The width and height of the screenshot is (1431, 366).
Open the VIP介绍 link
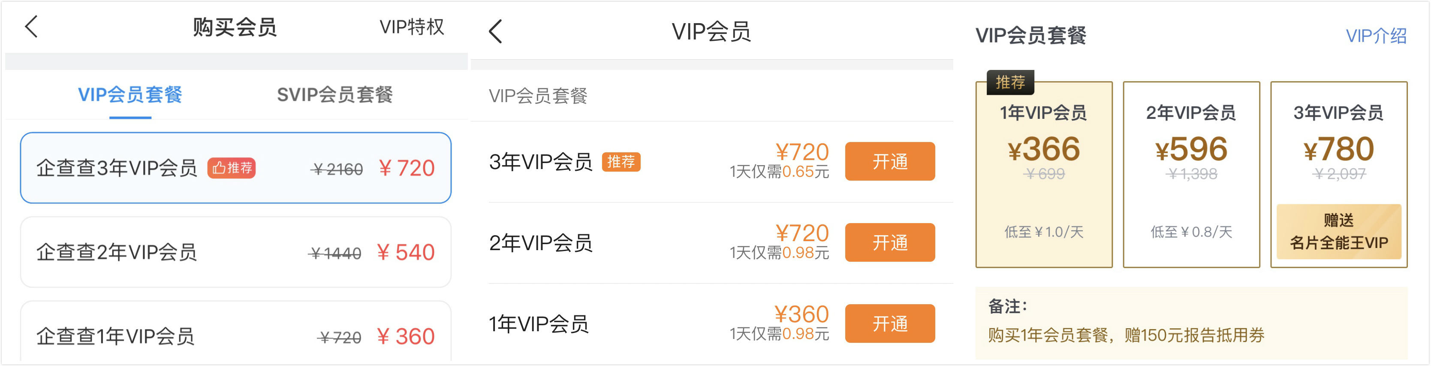tap(1375, 36)
